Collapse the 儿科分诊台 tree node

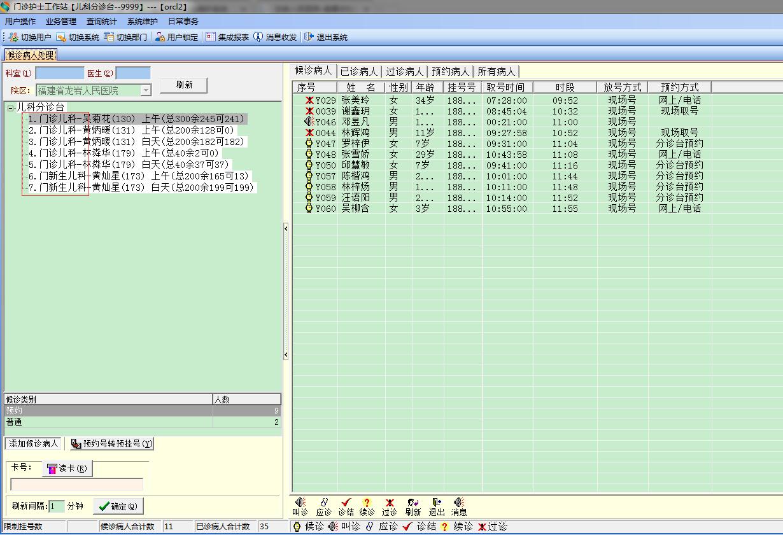(11, 108)
